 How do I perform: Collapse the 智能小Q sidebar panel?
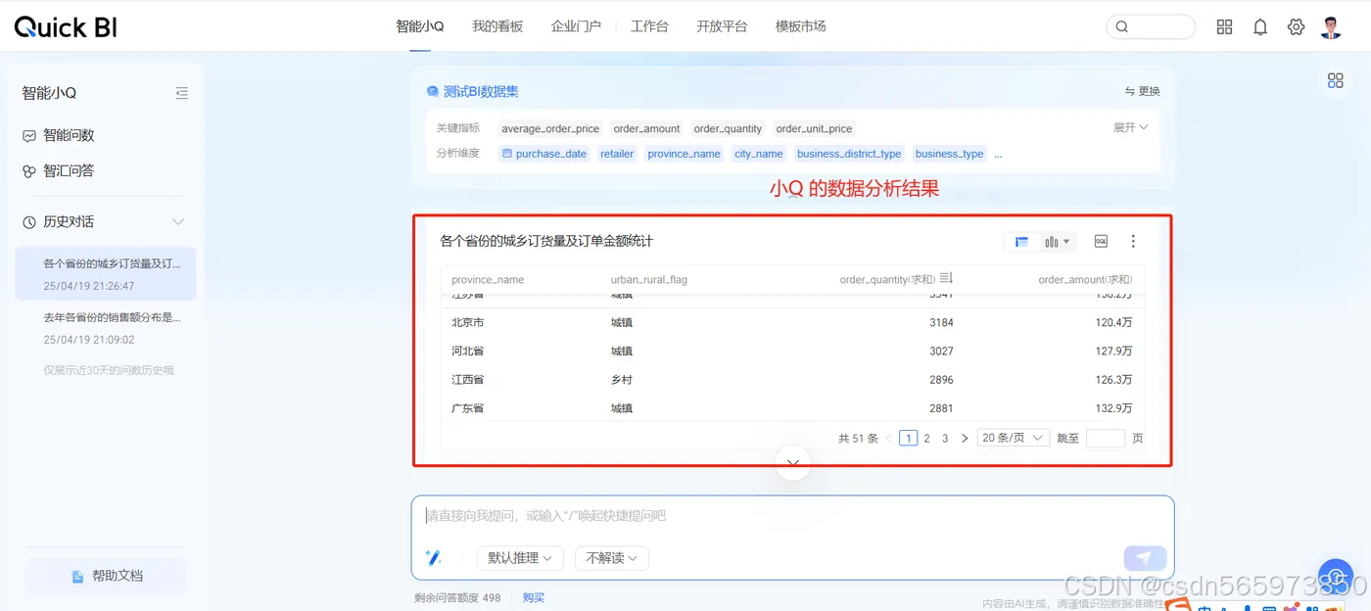point(181,93)
